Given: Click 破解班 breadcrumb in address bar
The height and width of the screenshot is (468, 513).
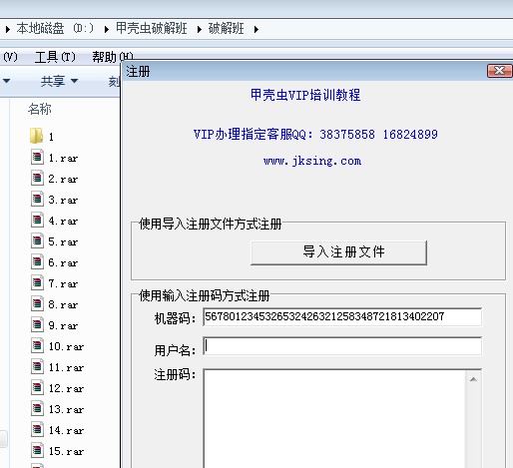Looking at the screenshot, I should [227, 29].
